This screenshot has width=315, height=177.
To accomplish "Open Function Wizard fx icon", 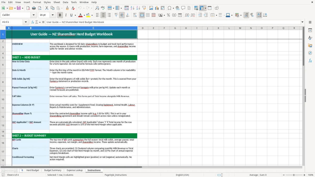I will [33, 22].
